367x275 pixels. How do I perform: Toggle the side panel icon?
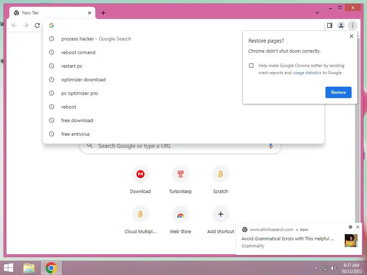pyautogui.click(x=330, y=25)
